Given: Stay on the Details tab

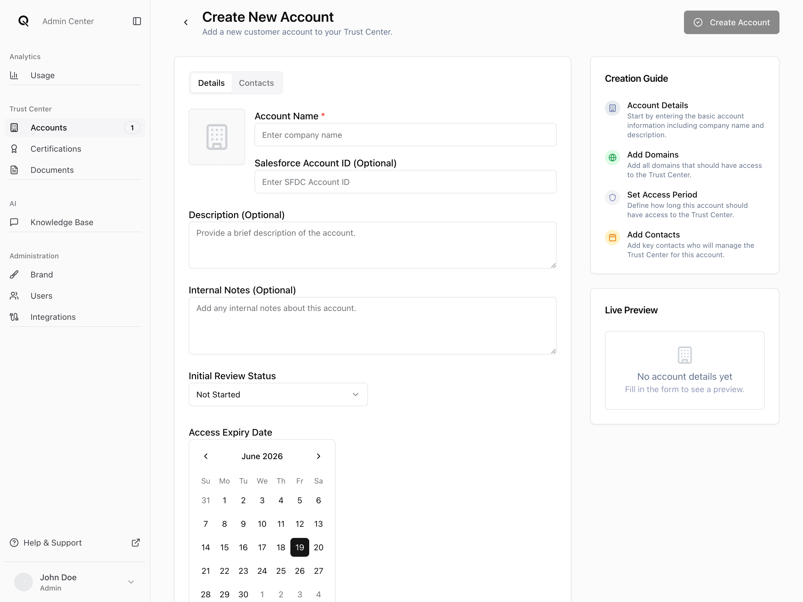Looking at the screenshot, I should (211, 83).
